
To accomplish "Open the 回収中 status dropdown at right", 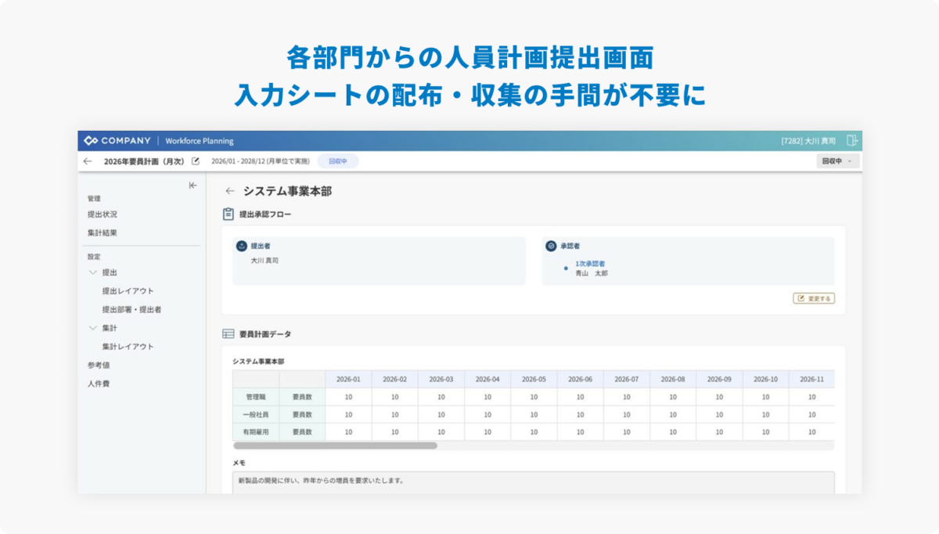I will (836, 161).
